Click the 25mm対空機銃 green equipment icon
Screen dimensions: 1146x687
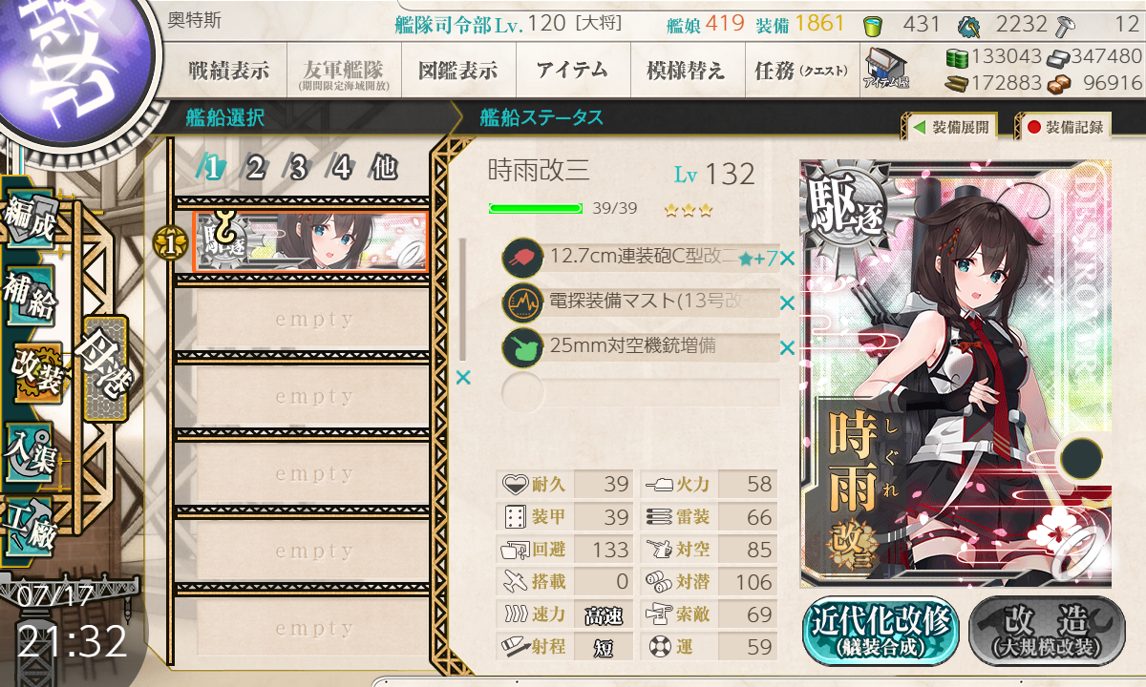pyautogui.click(x=522, y=347)
